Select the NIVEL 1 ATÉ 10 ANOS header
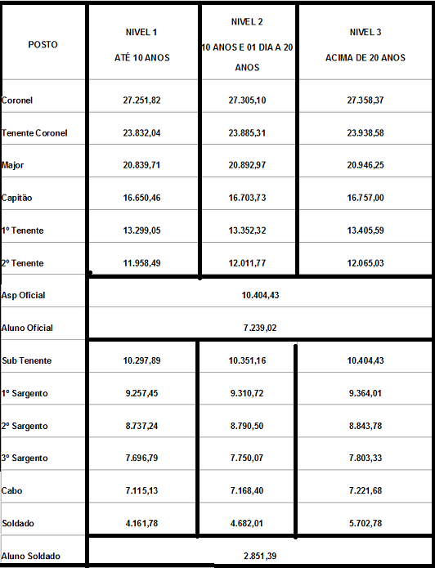The image size is (435, 568). (141, 45)
